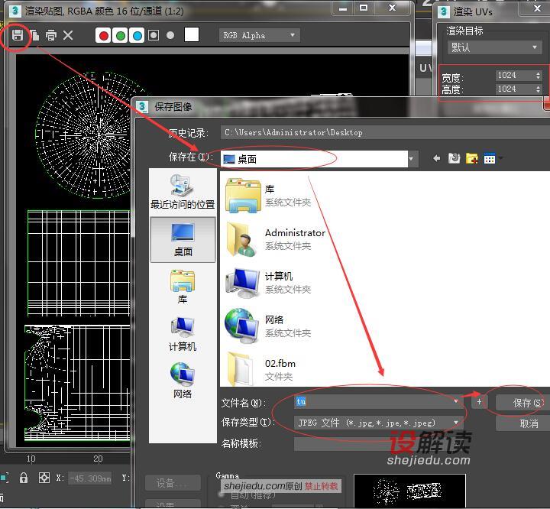This screenshot has height=509, width=550.
Task: Click the save image floppy disk icon
Action: (18, 35)
